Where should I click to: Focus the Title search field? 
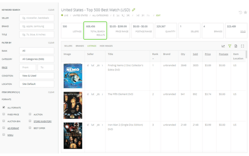click(x=37, y=35)
